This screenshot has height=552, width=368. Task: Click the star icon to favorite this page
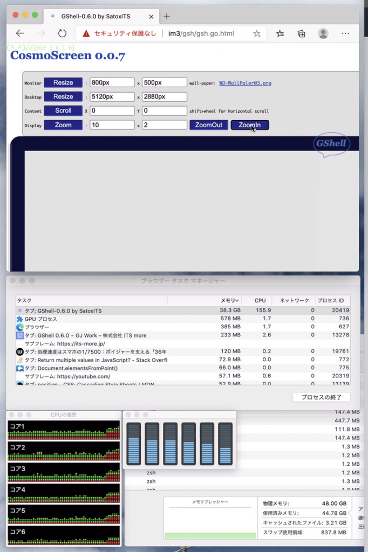coord(257,33)
